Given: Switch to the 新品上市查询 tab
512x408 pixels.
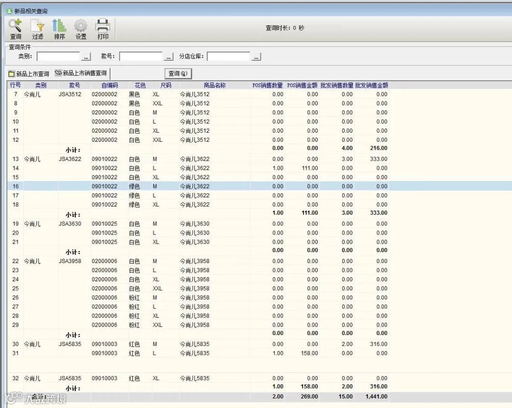Looking at the screenshot, I should (x=29, y=74).
